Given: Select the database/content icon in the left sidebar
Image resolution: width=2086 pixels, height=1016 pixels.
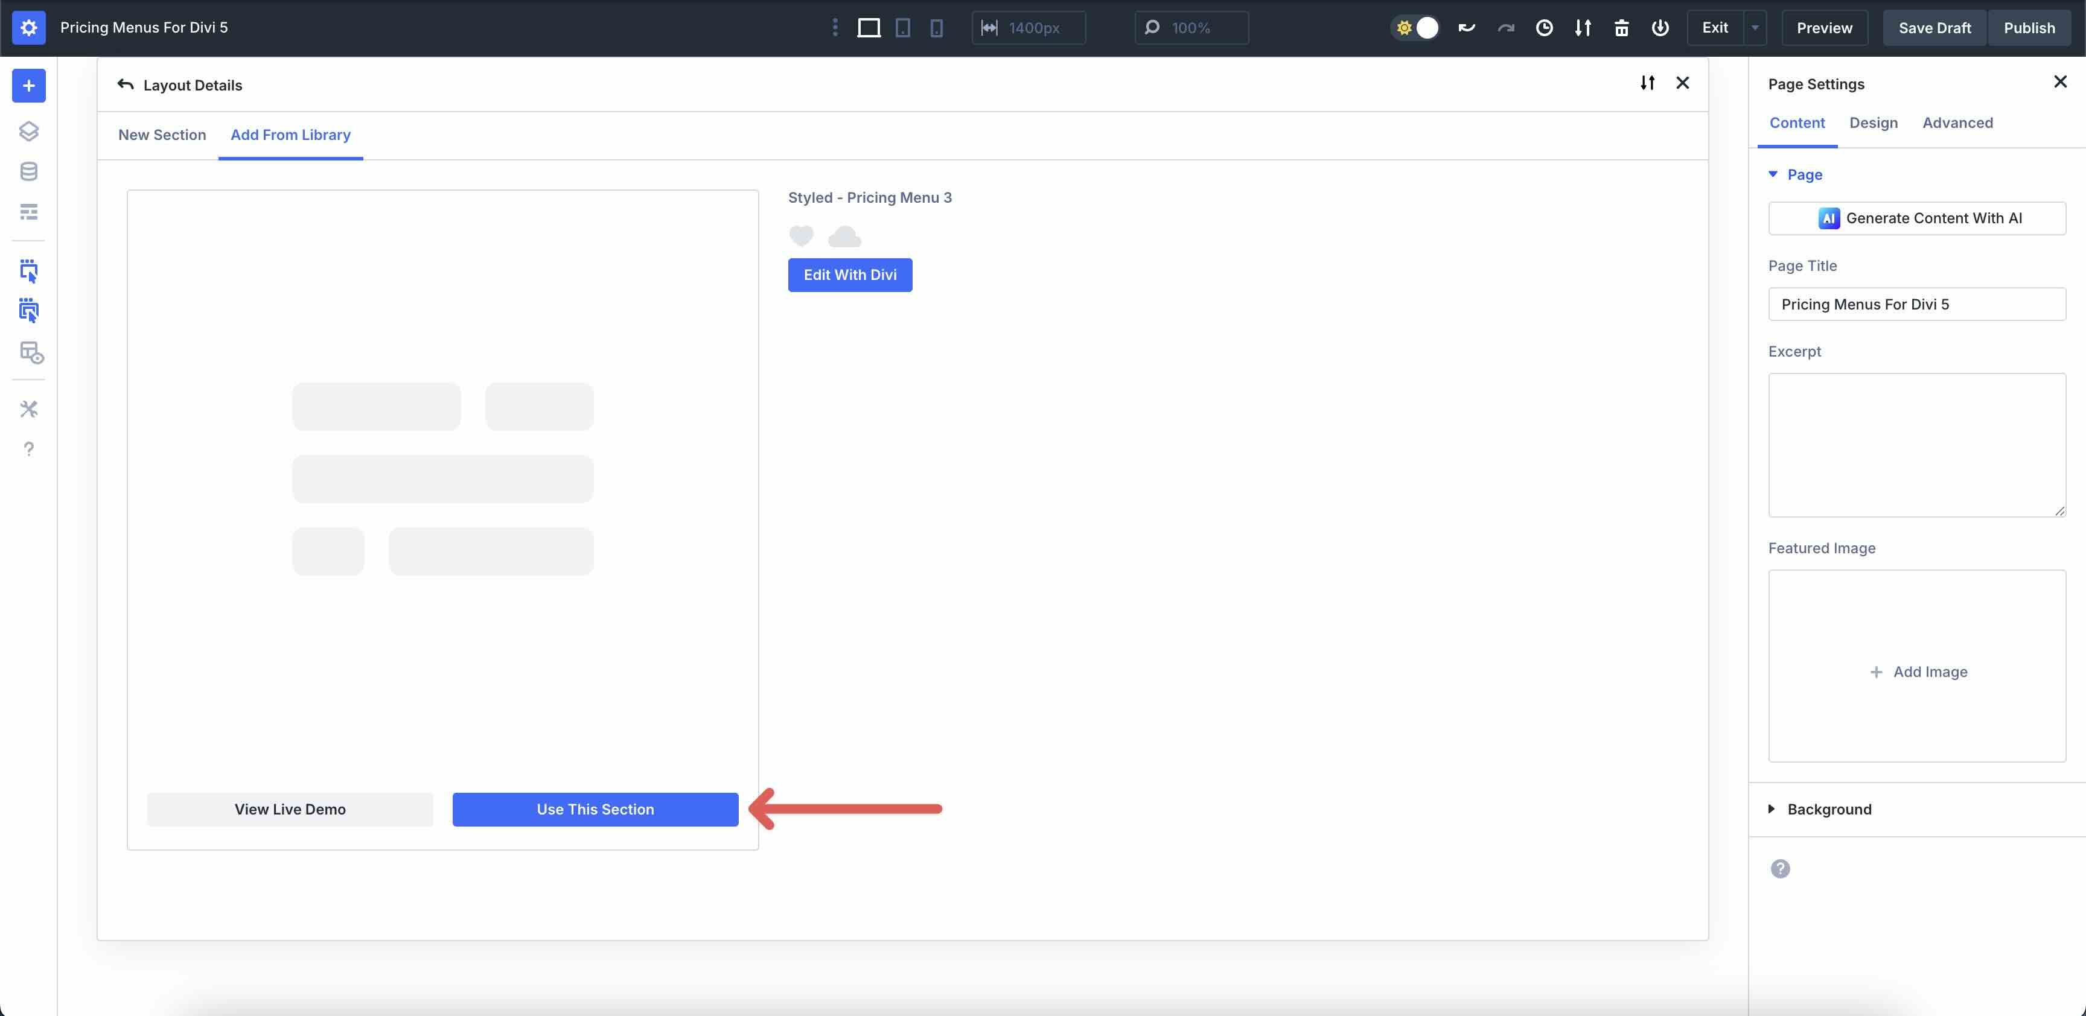Looking at the screenshot, I should coord(29,170).
